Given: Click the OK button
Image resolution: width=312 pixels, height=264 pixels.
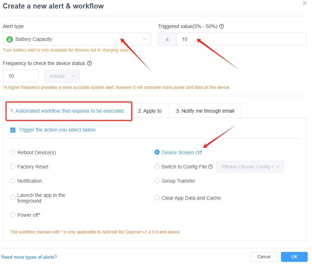Looking at the screenshot, I should coord(294,257).
